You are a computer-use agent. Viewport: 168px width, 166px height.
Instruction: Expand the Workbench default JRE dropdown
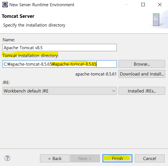[x=59, y=91]
